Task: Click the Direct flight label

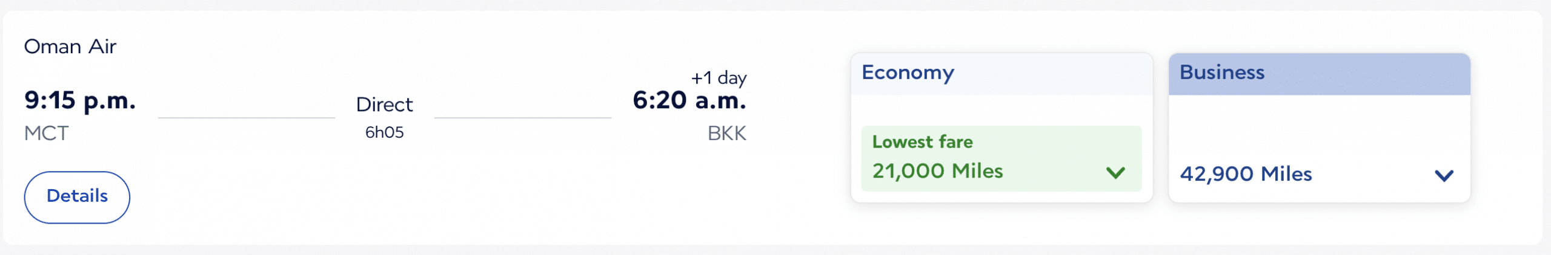Action: point(384,105)
